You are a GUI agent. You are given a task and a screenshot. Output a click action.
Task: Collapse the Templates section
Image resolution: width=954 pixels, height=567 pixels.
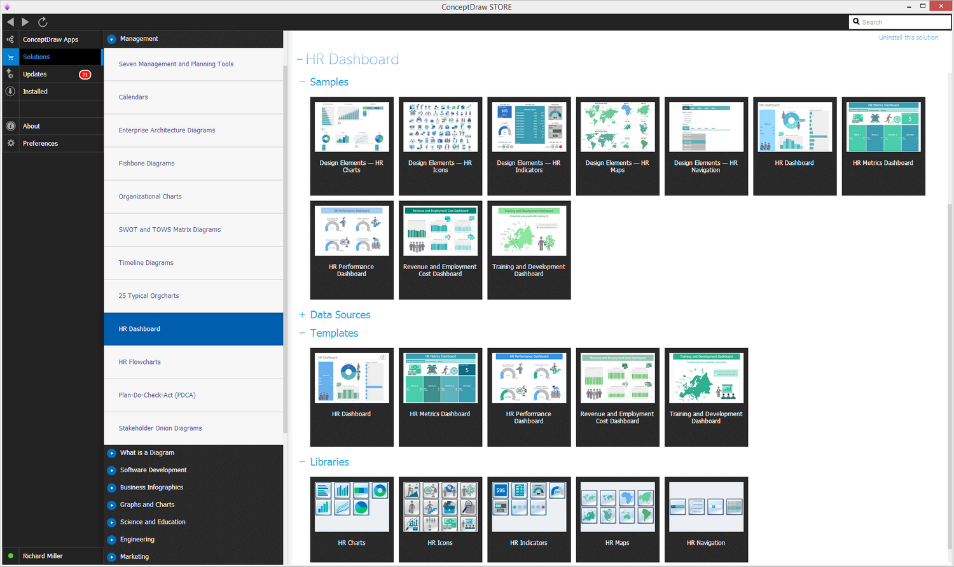[x=303, y=333]
